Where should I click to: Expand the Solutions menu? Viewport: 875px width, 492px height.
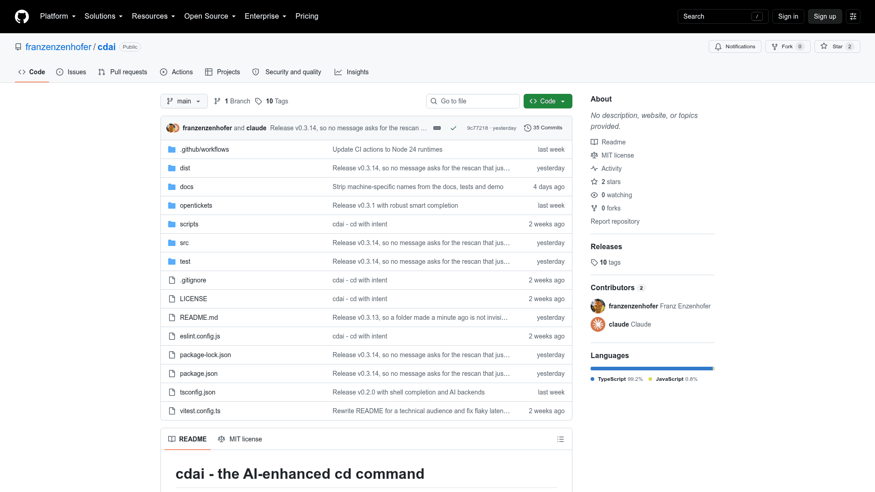[103, 16]
